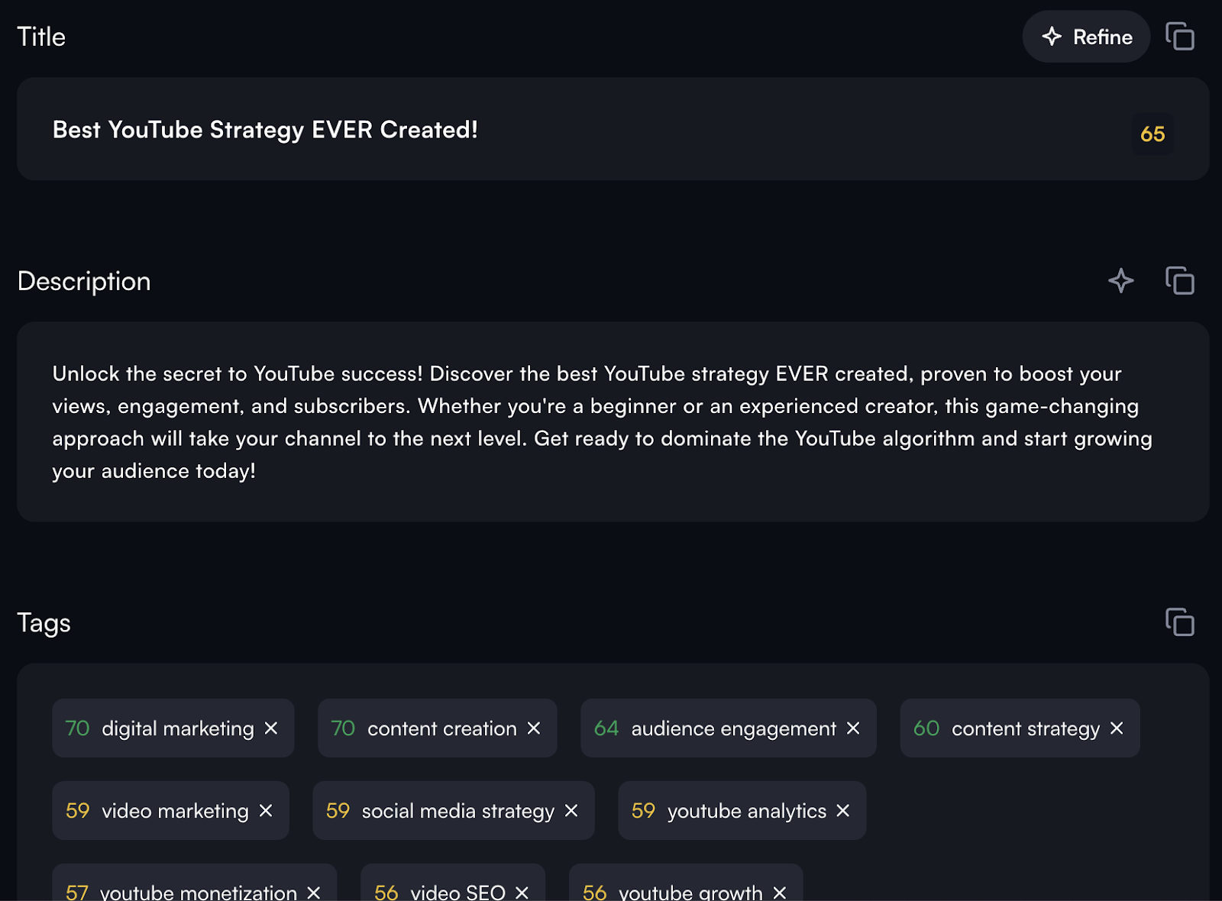The height and width of the screenshot is (901, 1222).
Task: Remove the youtube growth tag
Action: point(780,892)
